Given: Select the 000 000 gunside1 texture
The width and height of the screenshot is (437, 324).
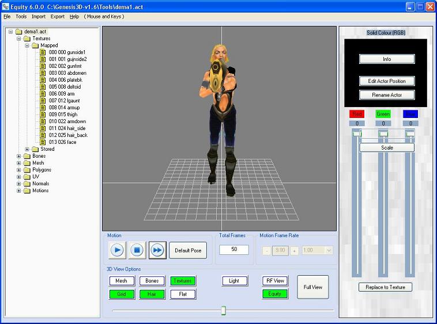Looking at the screenshot, I should pos(67,52).
